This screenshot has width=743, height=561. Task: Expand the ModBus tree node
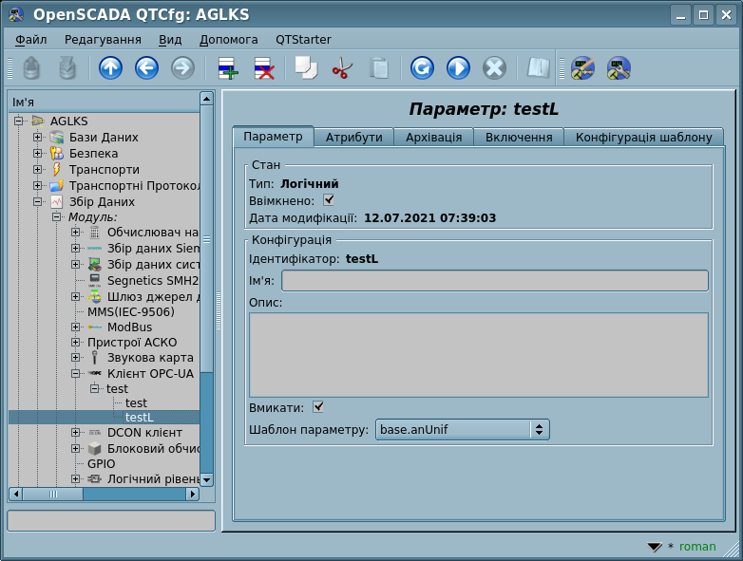pyautogui.click(x=76, y=327)
